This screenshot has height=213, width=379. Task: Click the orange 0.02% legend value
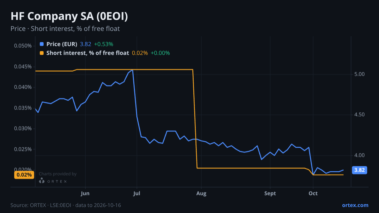pyautogui.click(x=140, y=53)
